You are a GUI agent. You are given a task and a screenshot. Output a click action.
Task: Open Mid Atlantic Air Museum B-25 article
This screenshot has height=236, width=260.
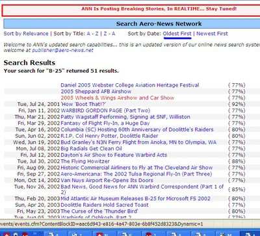click(136, 198)
